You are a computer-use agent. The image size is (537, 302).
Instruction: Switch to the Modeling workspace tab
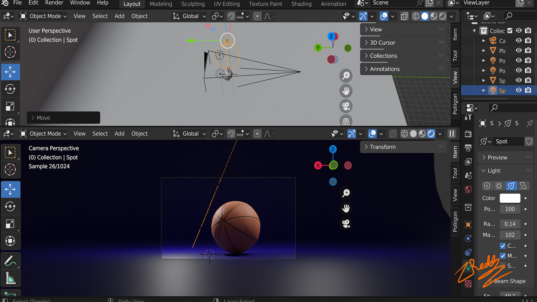coord(161,4)
